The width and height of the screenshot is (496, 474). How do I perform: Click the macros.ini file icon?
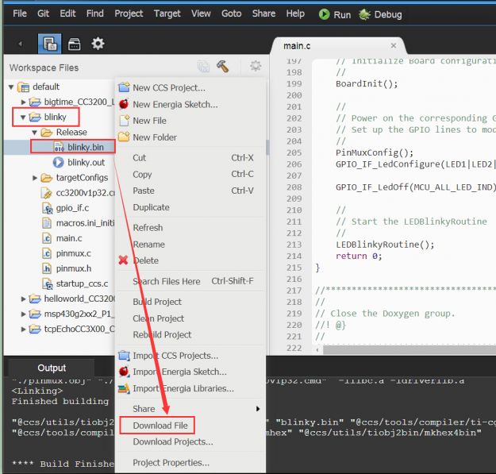click(x=47, y=223)
